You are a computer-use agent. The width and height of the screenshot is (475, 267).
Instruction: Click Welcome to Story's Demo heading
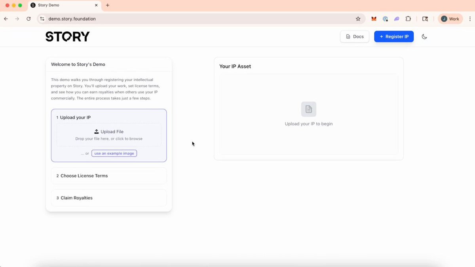tap(78, 64)
